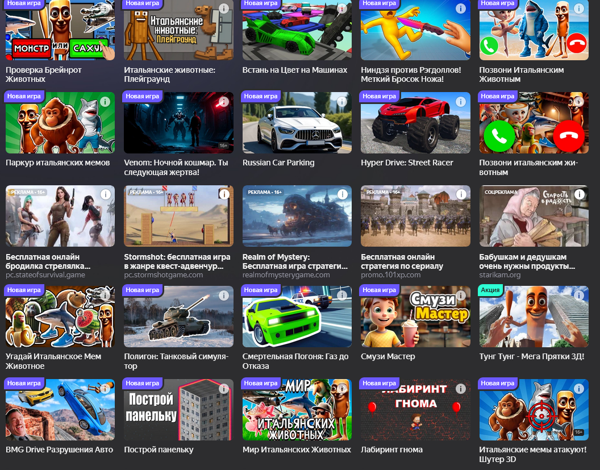Click info icon on top Позвони Итальянским Животным card
Image resolution: width=600 pixels, height=470 pixels.
pyautogui.click(x=580, y=9)
